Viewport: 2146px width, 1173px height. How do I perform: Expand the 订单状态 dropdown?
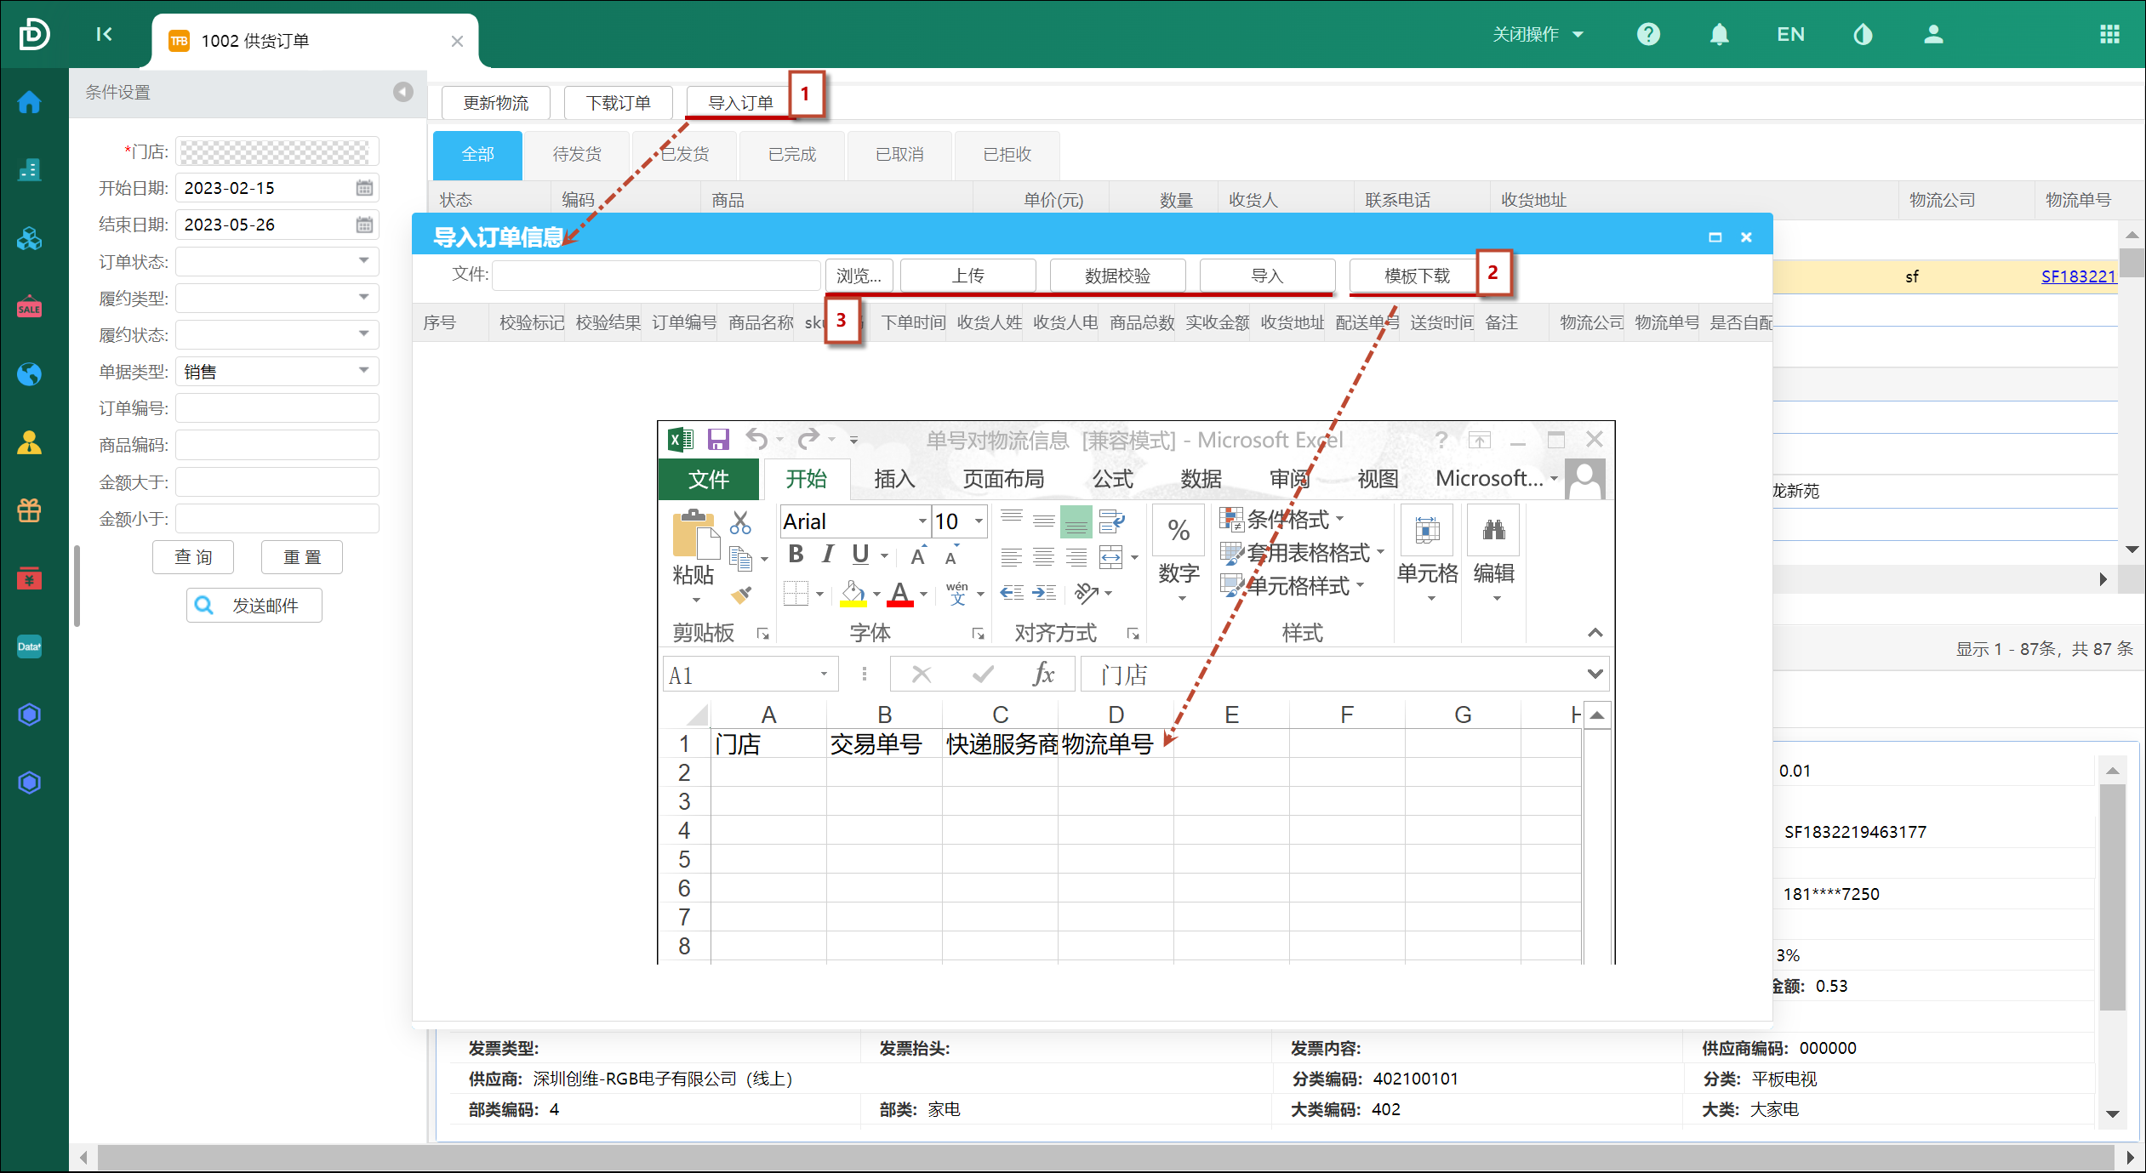pyautogui.click(x=363, y=261)
